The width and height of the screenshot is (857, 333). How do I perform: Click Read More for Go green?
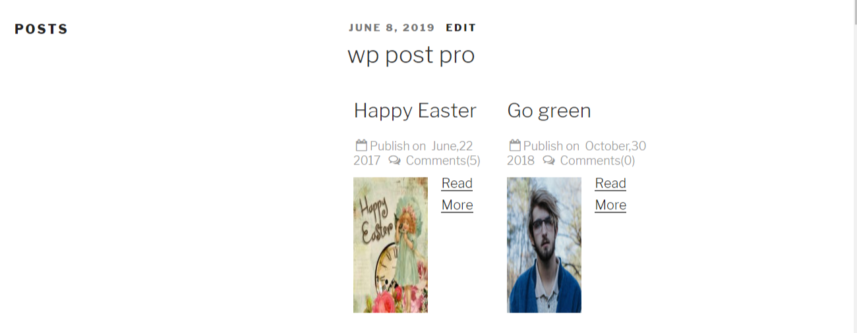coord(610,194)
